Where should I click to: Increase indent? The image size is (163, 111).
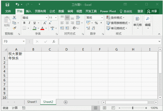[x=67, y=28]
